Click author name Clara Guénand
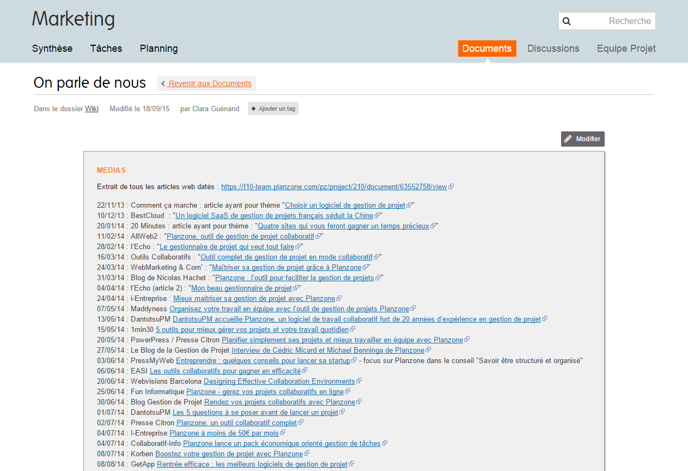This screenshot has width=688, height=471. [216, 108]
